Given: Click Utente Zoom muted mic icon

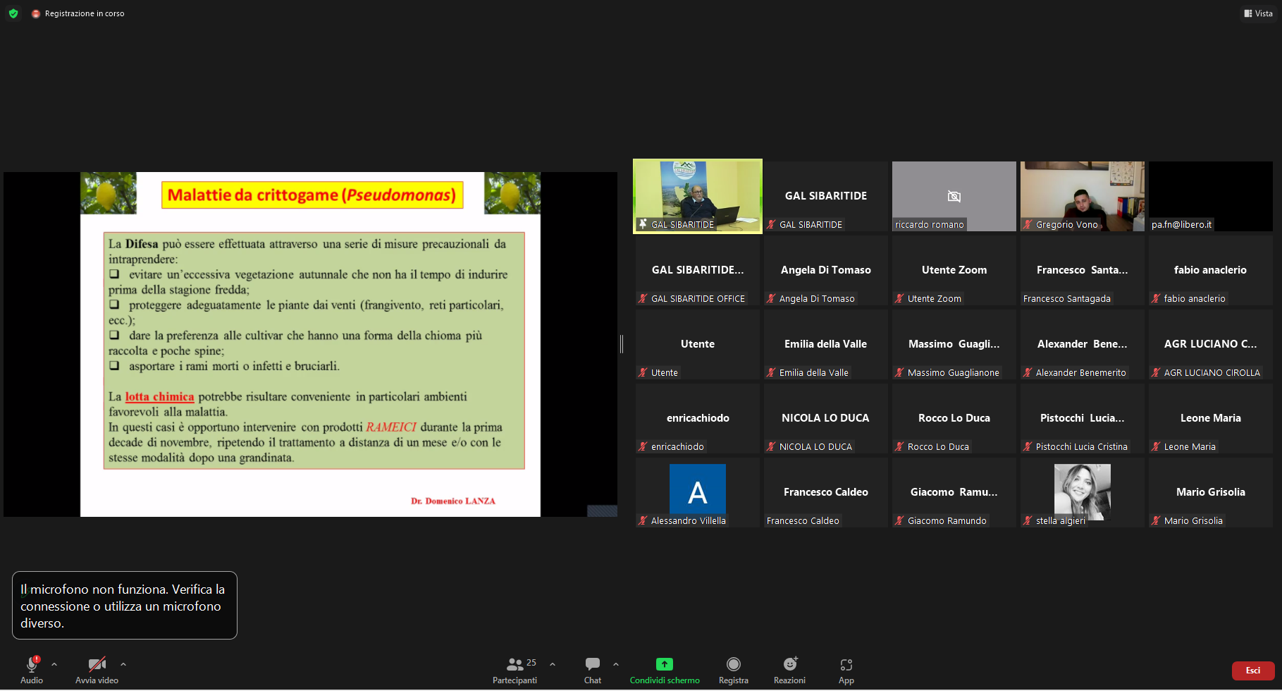Looking at the screenshot, I should tap(899, 298).
